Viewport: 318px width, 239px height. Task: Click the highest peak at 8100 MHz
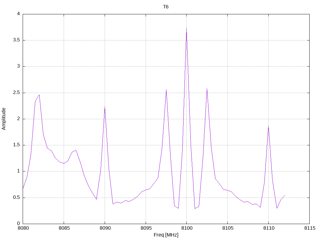(186, 28)
